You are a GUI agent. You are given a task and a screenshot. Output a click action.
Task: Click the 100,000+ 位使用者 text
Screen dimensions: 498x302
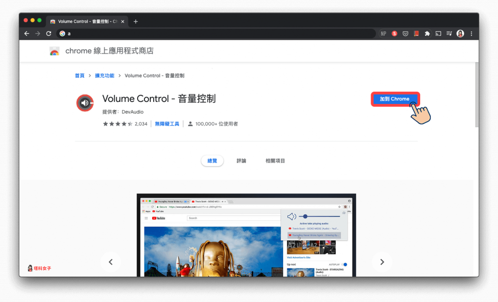[216, 124]
